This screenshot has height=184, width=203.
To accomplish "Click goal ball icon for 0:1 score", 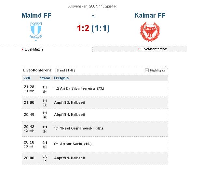I will 45,147.
